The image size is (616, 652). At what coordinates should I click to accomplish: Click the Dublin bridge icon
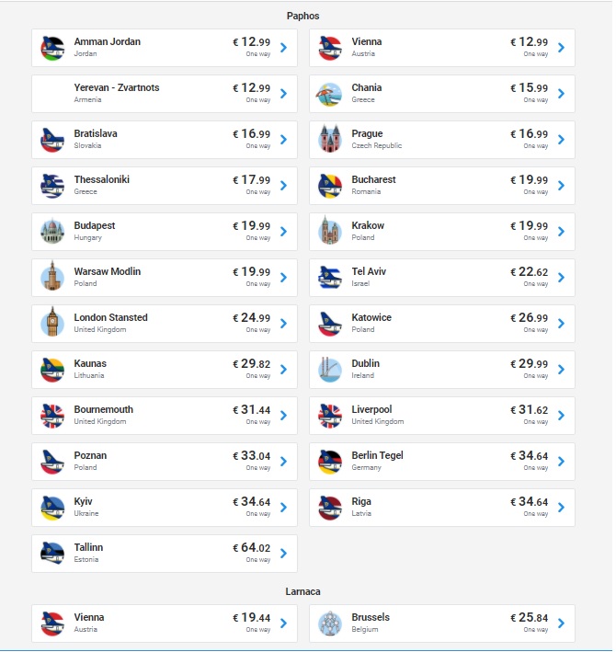click(330, 370)
